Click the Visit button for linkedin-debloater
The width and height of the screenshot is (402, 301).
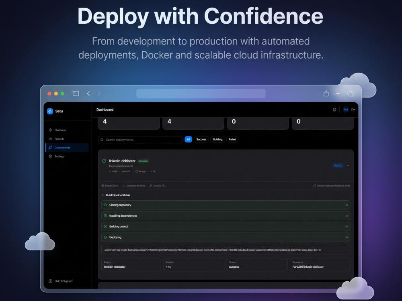(338, 166)
